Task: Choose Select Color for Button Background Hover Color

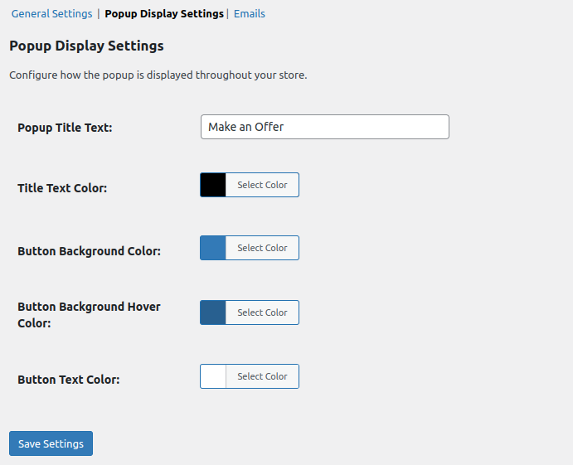Action: 262,312
